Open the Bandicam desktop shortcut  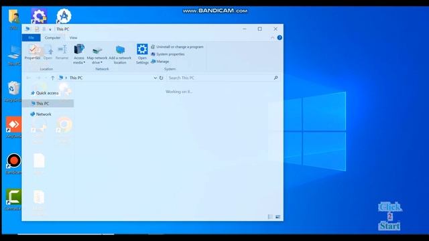pos(13,163)
